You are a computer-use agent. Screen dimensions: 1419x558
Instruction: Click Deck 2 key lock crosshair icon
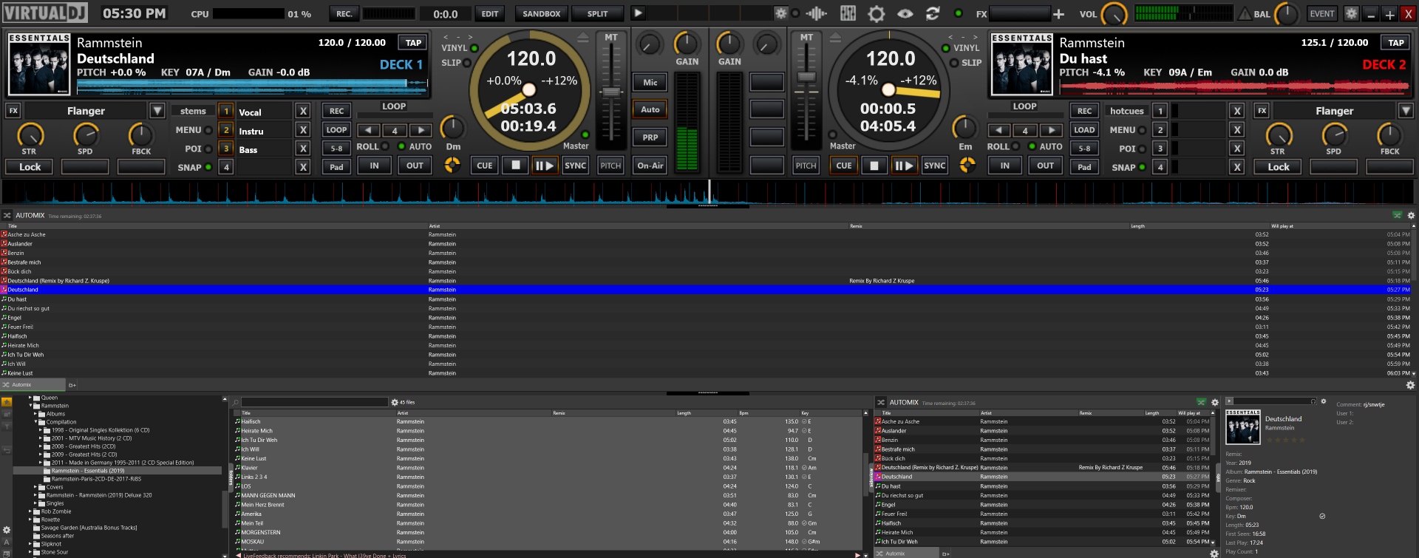(x=967, y=165)
